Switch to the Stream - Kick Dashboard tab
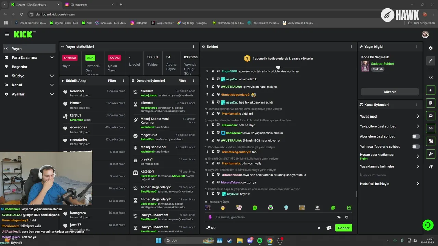The height and width of the screenshot is (246, 438). pos(34,5)
